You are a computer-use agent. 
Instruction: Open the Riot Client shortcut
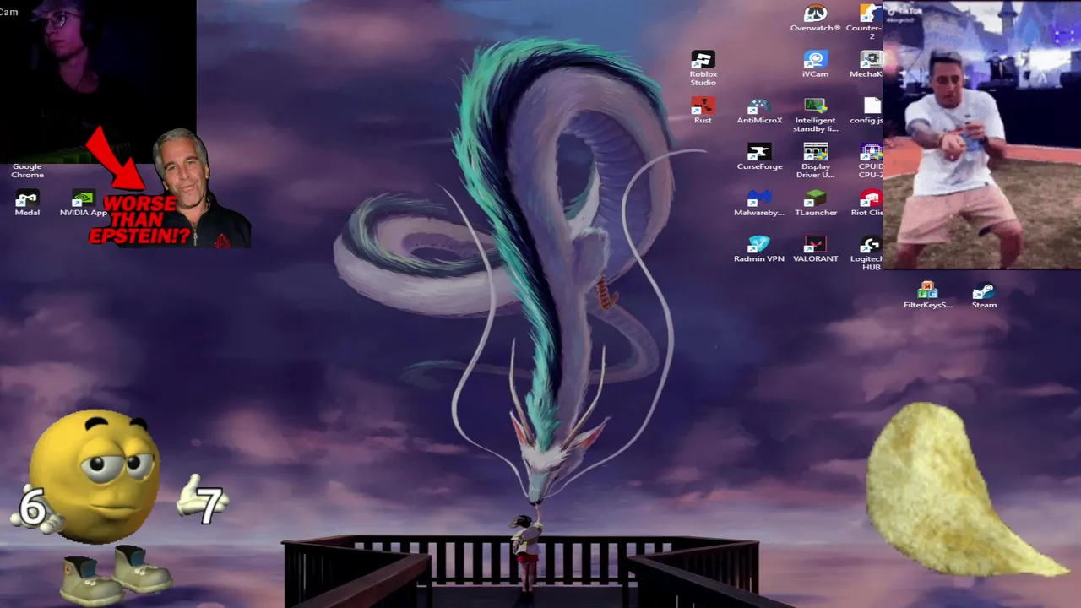point(867,203)
